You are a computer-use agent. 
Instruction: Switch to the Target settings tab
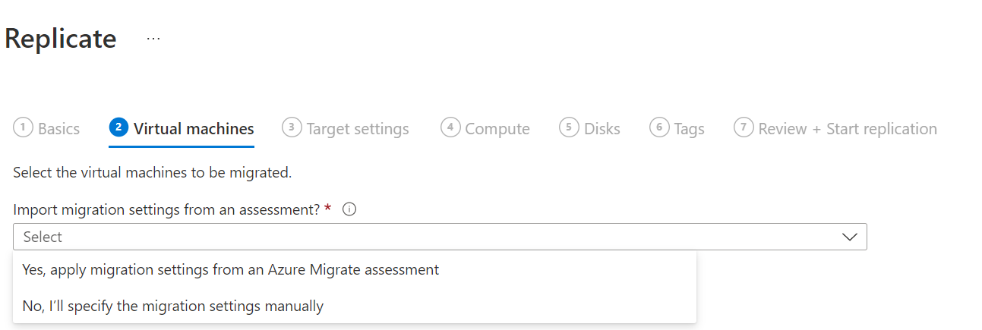(x=358, y=129)
